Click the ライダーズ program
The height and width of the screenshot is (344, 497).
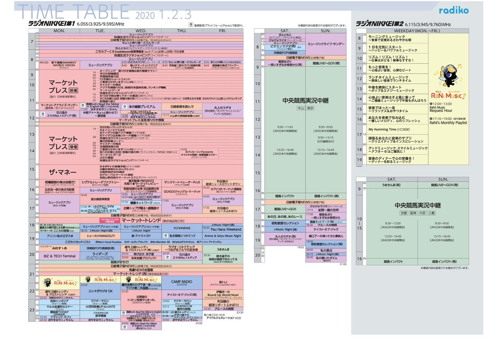tap(99, 257)
